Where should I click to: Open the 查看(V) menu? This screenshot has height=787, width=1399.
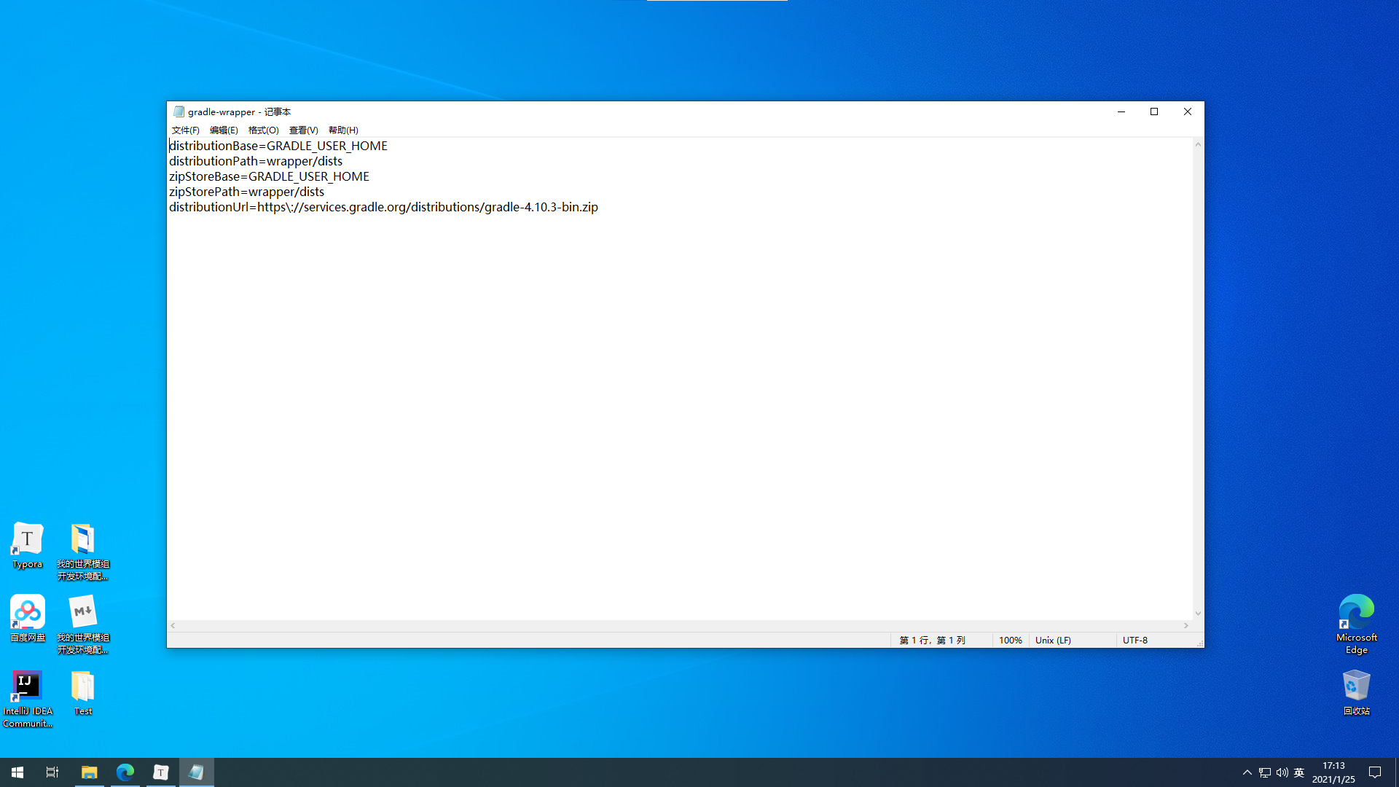pos(303,130)
